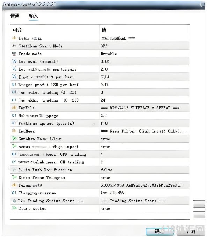Switch to the 输入 tab
The height and width of the screenshot is (238, 207).
[x=34, y=16]
